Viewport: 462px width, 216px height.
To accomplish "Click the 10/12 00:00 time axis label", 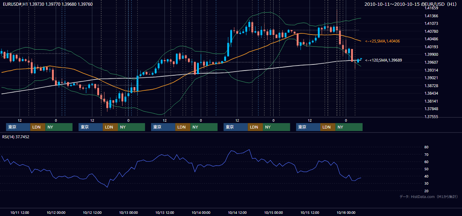I will click(x=56, y=212).
